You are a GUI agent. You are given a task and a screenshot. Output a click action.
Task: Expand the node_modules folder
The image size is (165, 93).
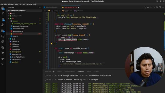(x=17, y=16)
